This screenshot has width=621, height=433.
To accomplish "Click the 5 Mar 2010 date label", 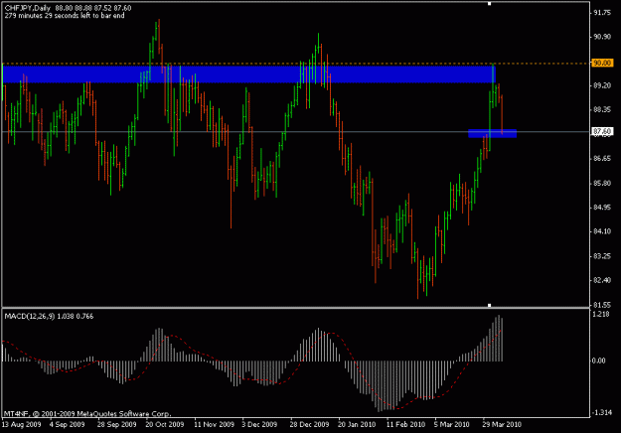I will (451, 425).
